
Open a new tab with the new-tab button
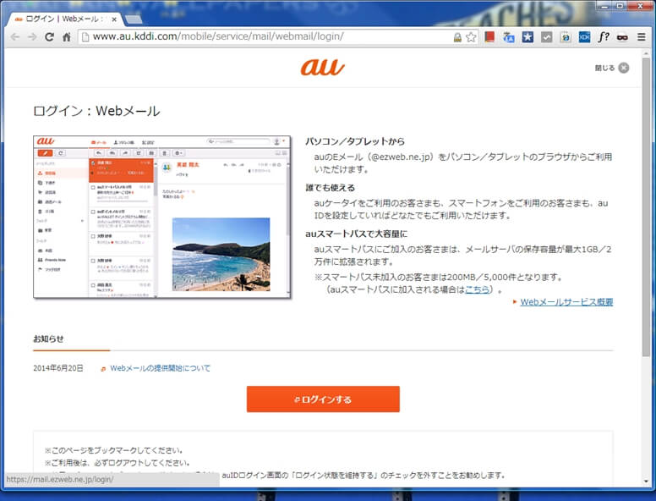click(134, 19)
